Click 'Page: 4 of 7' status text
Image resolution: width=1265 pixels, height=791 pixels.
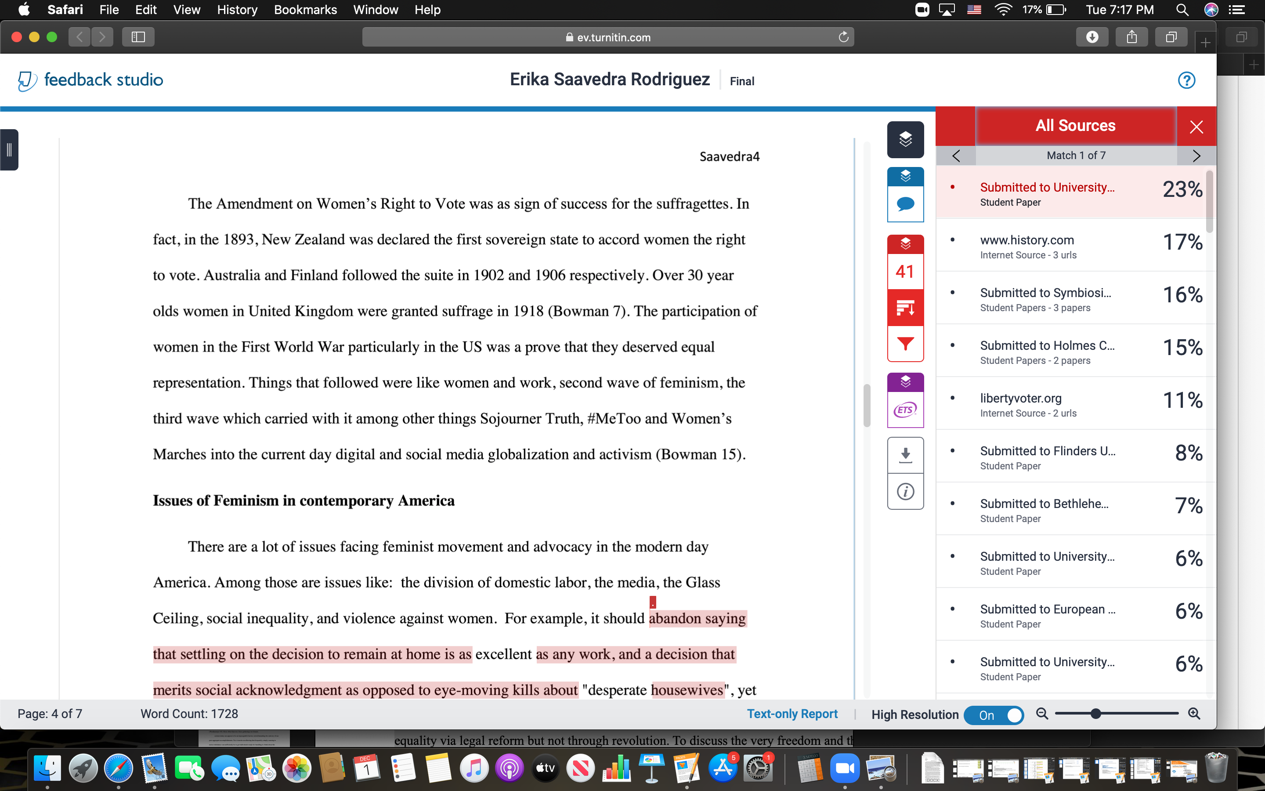50,714
